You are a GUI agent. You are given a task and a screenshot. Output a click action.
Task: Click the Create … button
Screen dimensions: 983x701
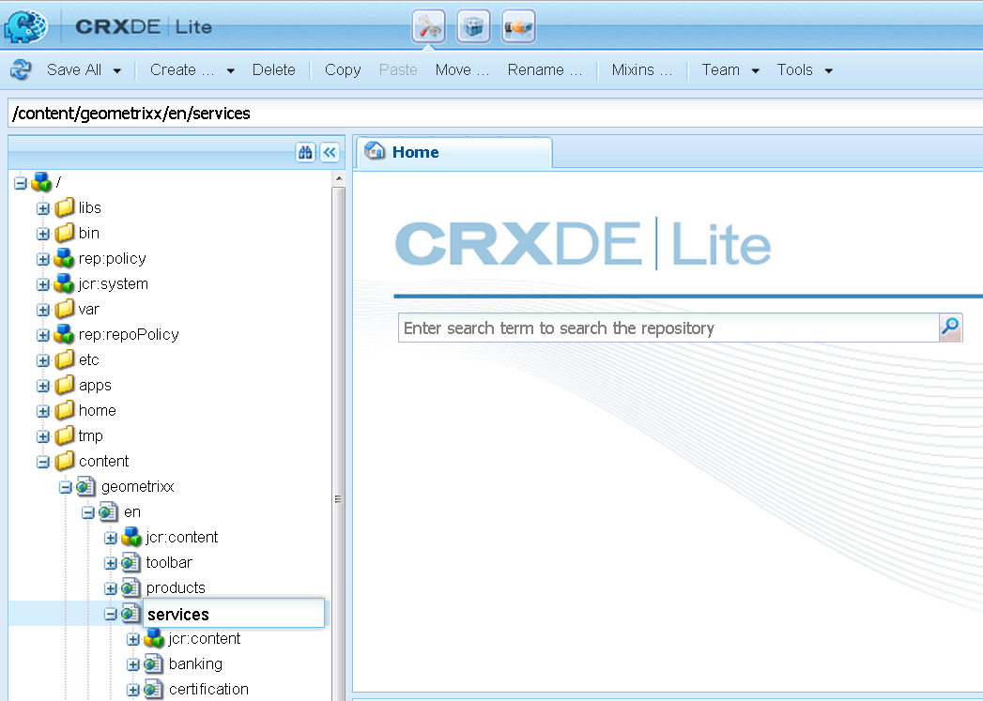(x=182, y=69)
